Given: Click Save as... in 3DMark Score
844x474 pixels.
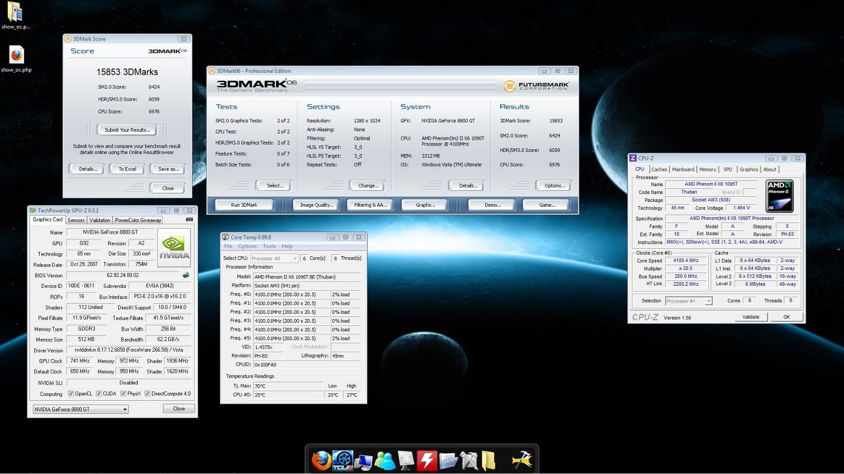Looking at the screenshot, I should point(168,169).
